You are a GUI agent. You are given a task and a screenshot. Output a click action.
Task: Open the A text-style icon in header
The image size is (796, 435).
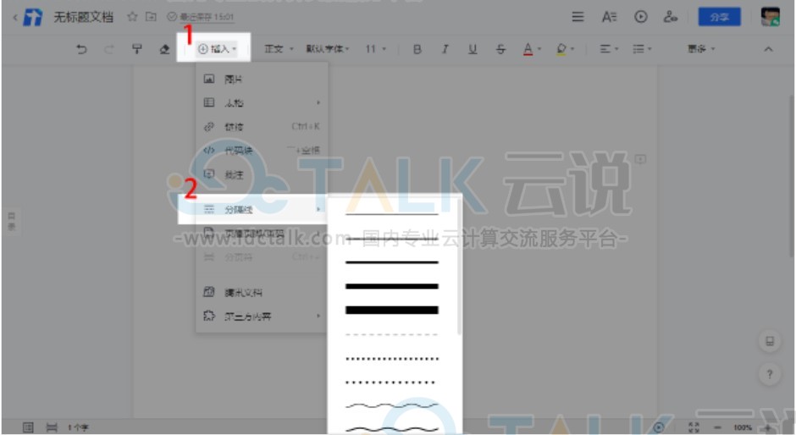point(609,17)
